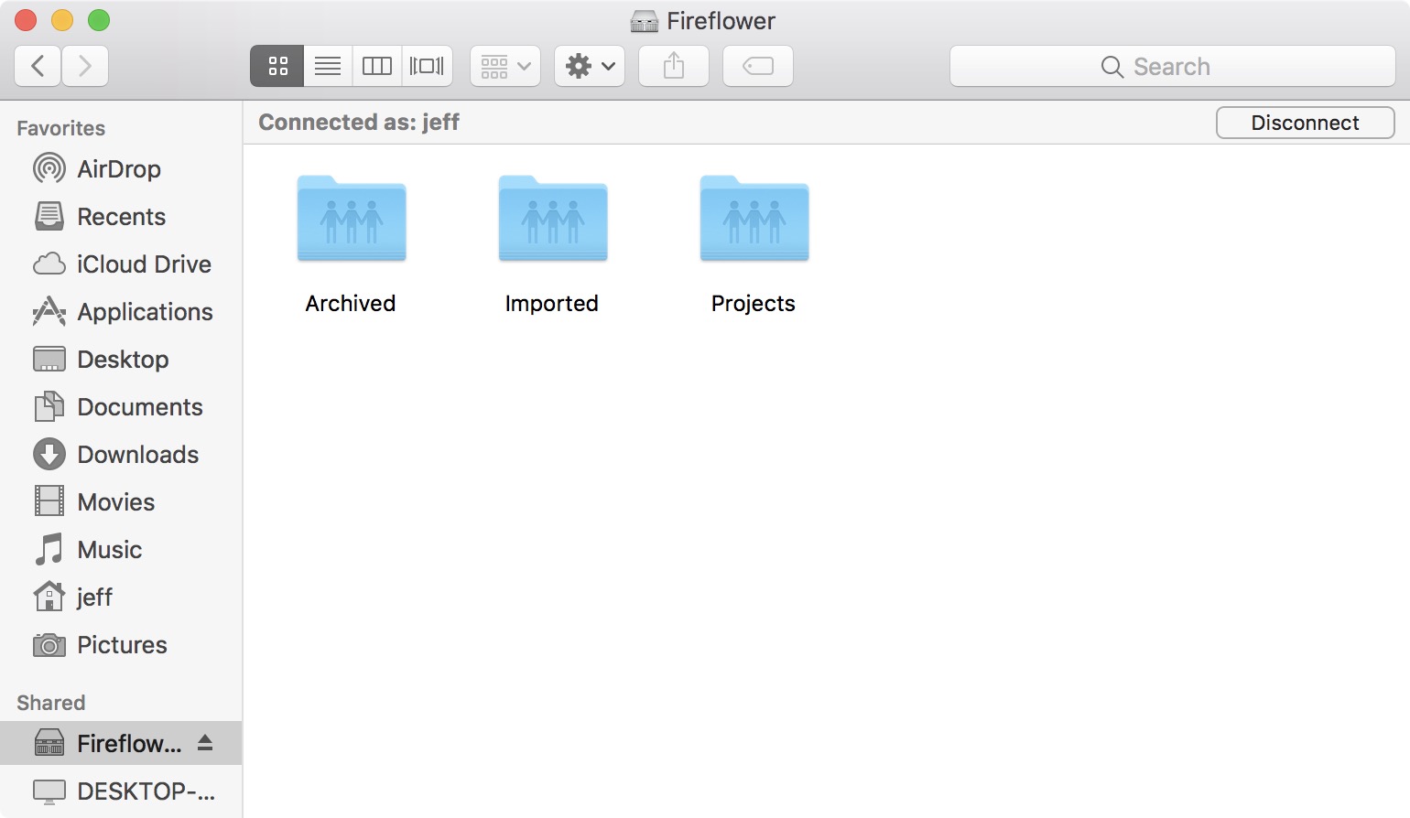
Task: Open the item arrangement dropdown
Action: (505, 66)
